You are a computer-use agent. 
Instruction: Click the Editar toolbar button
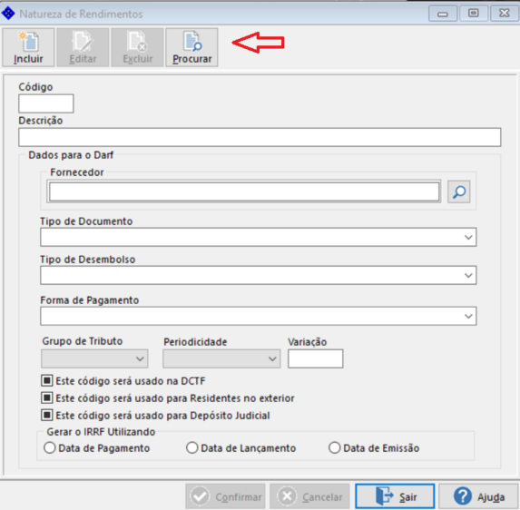83,47
